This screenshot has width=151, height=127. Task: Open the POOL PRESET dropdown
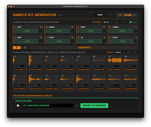107,22
